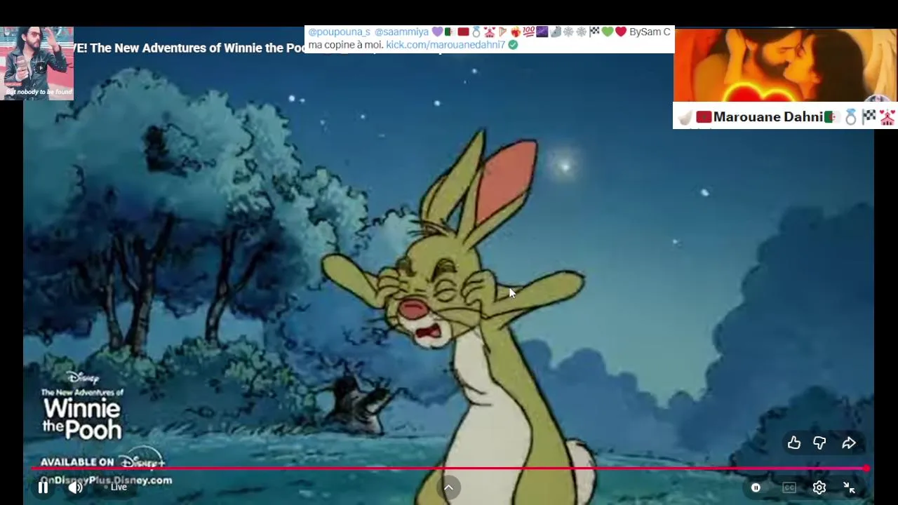Open the kick.com/marouanedahni7 link
The height and width of the screenshot is (505, 898).
[x=445, y=44]
